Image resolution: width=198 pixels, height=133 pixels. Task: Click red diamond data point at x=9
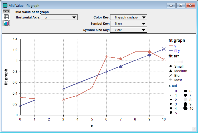tap(149, 52)
